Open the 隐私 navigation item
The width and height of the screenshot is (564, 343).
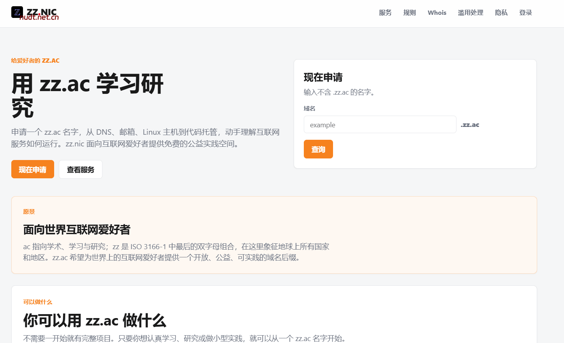click(501, 12)
